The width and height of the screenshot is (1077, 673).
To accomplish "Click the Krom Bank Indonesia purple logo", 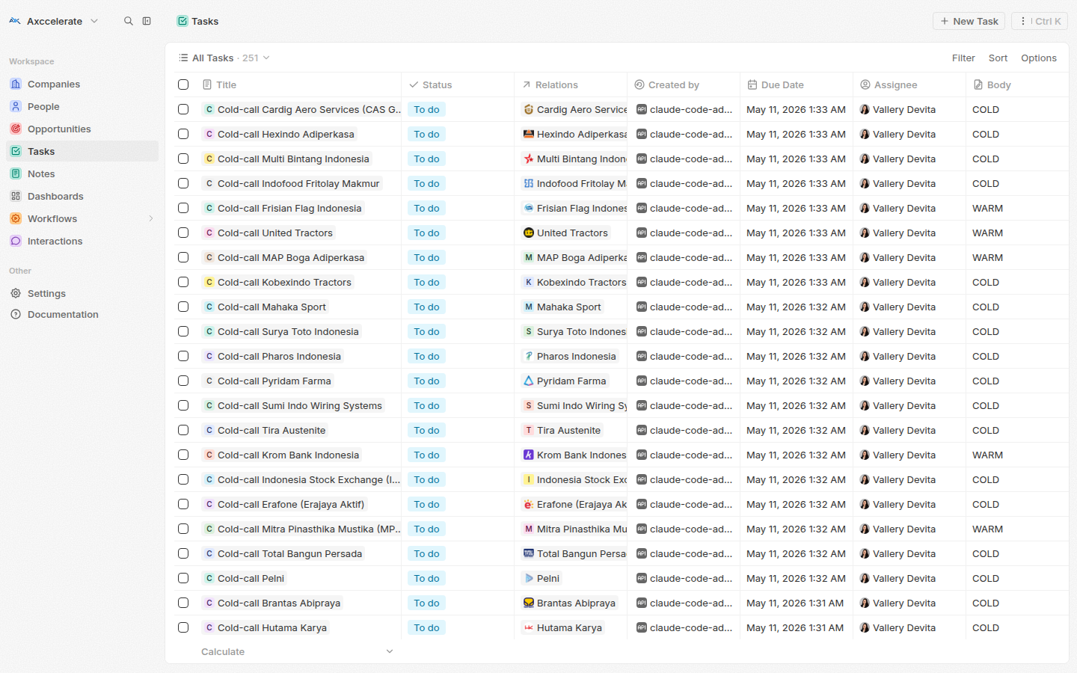I will [x=529, y=455].
